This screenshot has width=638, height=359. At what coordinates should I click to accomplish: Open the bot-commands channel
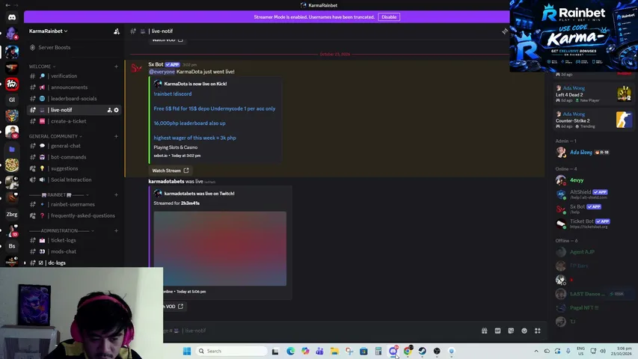click(x=74, y=157)
